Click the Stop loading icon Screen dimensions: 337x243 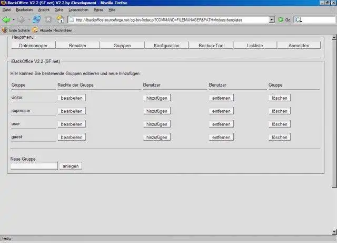(x=48, y=19)
